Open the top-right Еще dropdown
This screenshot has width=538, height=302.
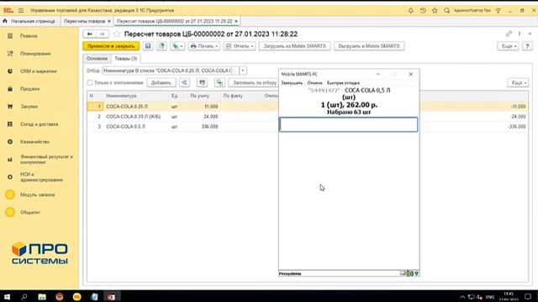[x=508, y=46]
